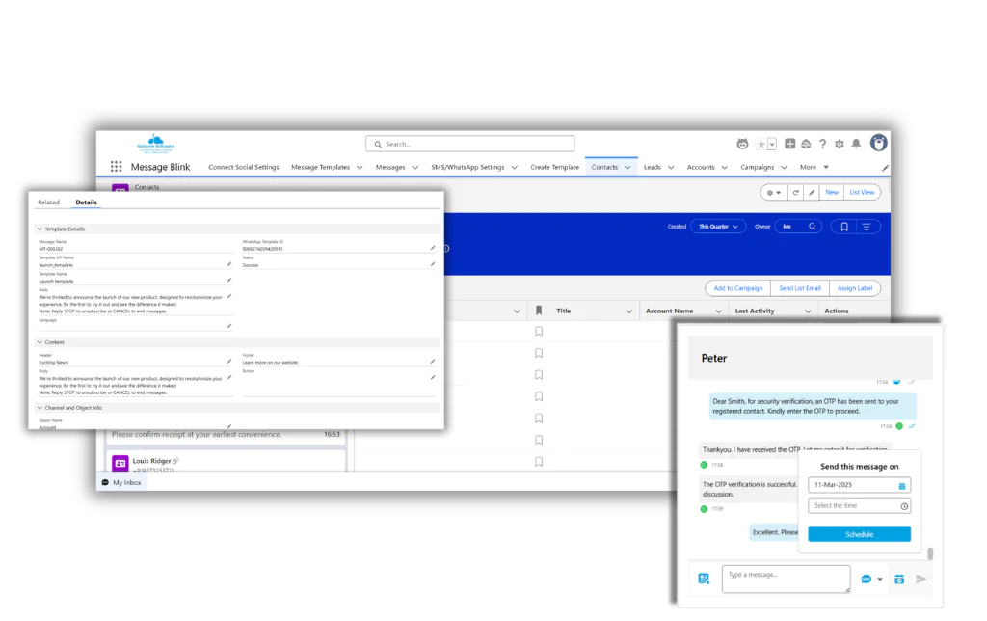Click the send message arrow icon
Viewport: 987px width, 621px height.
pos(920,580)
